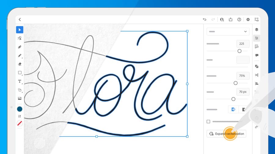The image size is (275, 154).
Task: Open the preset dropdown in vectorization panel
Action: pos(228,31)
